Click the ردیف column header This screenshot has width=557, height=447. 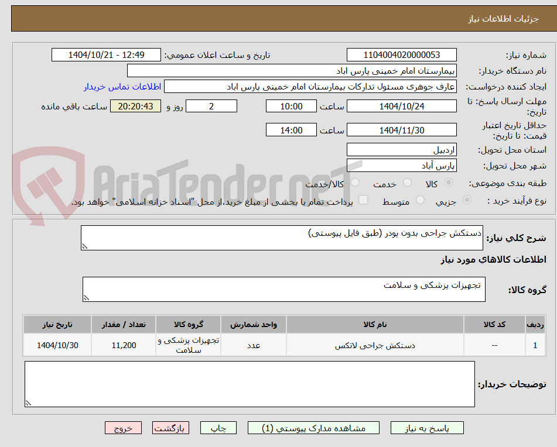pyautogui.click(x=535, y=325)
